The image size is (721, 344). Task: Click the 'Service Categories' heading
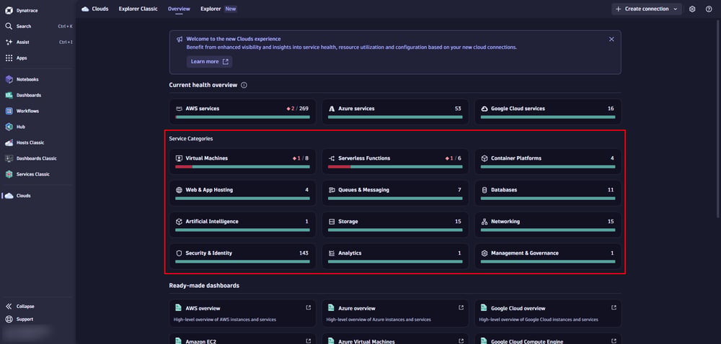191,138
